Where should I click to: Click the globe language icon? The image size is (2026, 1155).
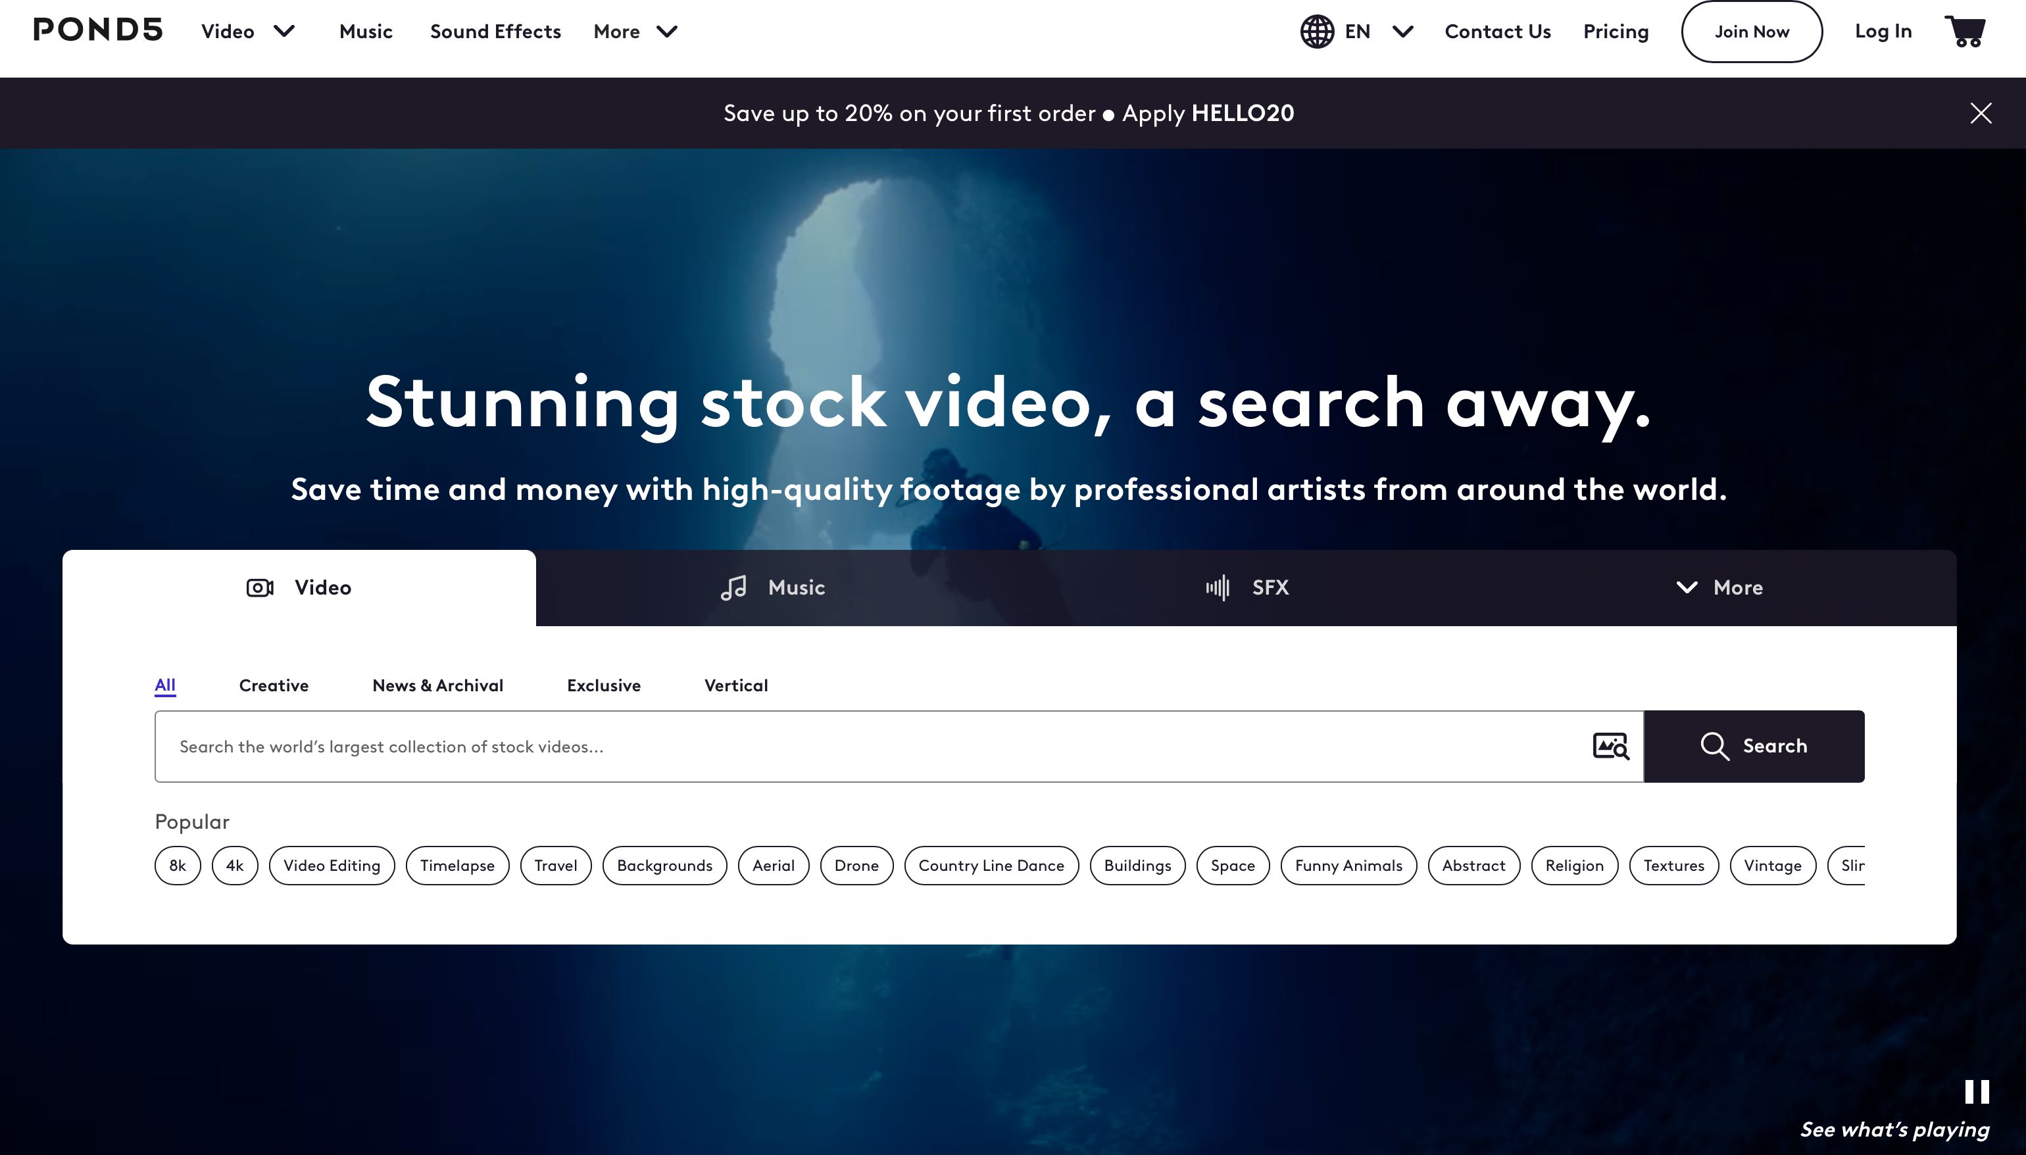click(1316, 32)
